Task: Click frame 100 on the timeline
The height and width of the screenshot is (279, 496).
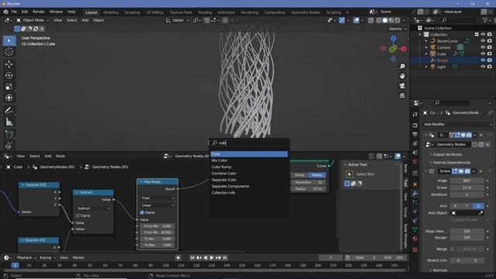Action: click(166, 265)
